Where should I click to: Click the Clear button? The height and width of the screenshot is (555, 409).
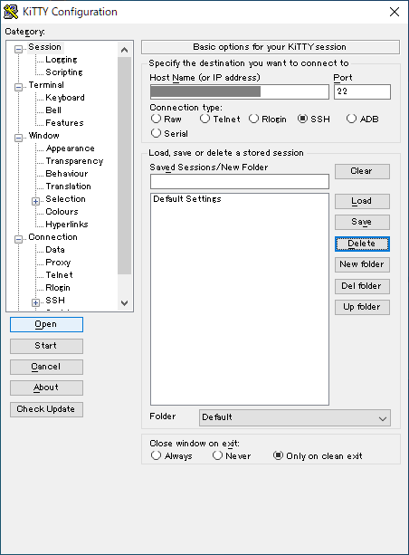point(362,171)
